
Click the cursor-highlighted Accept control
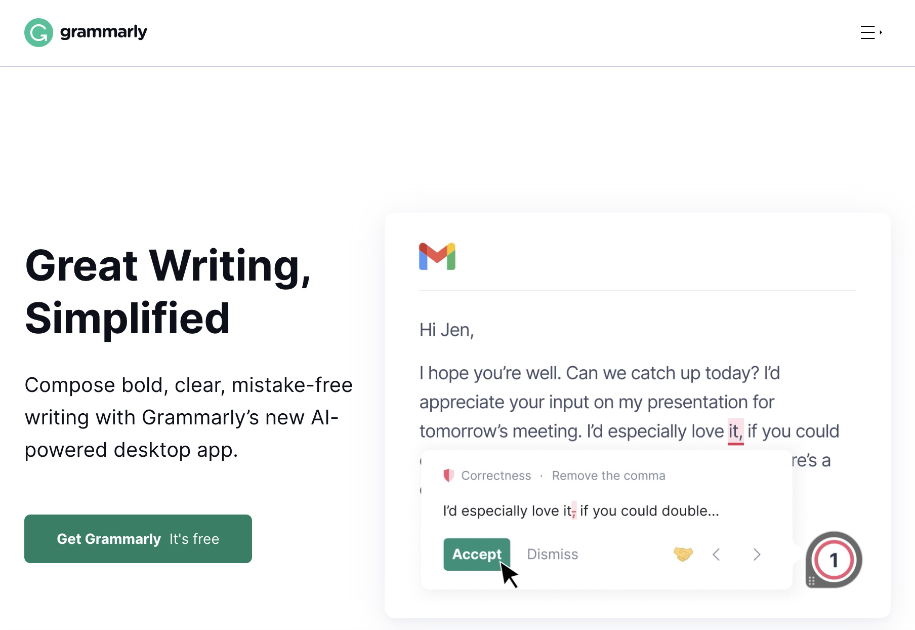pos(476,555)
